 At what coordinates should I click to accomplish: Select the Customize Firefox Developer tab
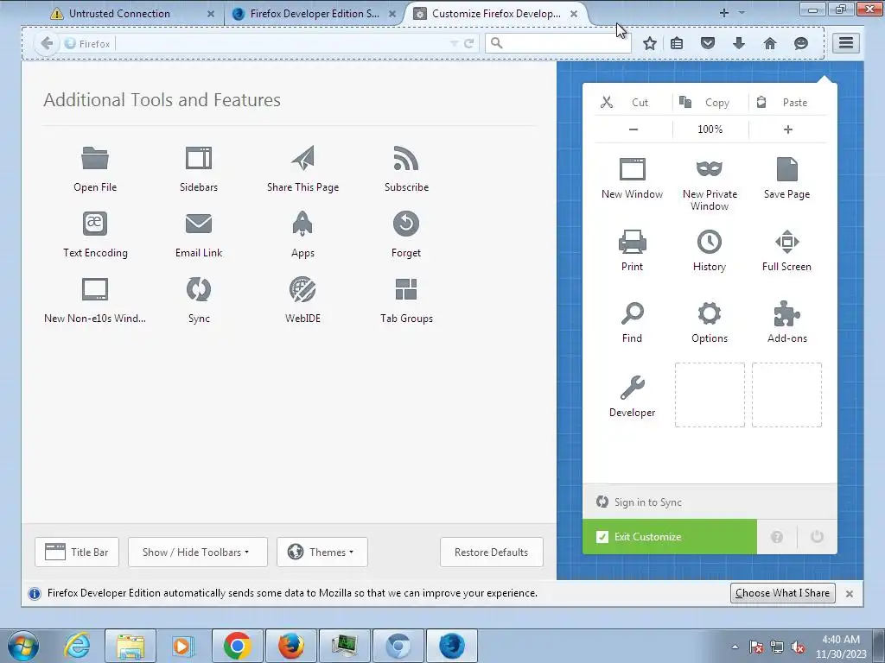click(496, 14)
